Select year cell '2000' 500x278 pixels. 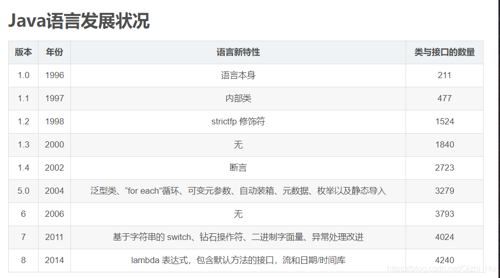[54, 144]
